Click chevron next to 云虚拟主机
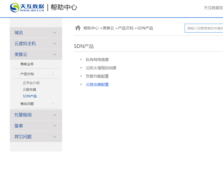The width and height of the screenshot is (223, 177). (x=55, y=44)
